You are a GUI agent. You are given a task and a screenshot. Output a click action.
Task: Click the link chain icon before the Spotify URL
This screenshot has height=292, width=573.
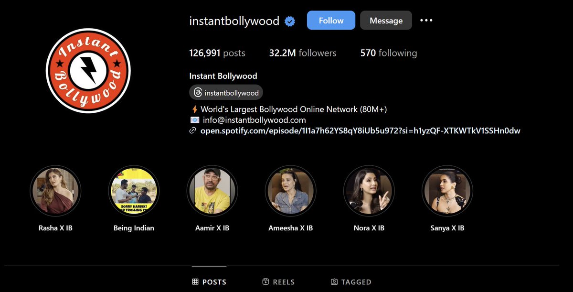[193, 130]
